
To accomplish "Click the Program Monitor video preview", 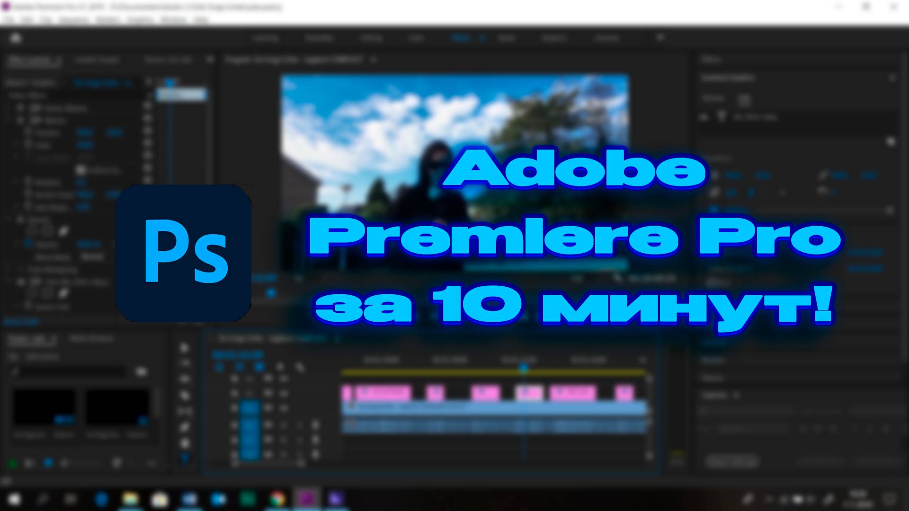I will [454, 173].
